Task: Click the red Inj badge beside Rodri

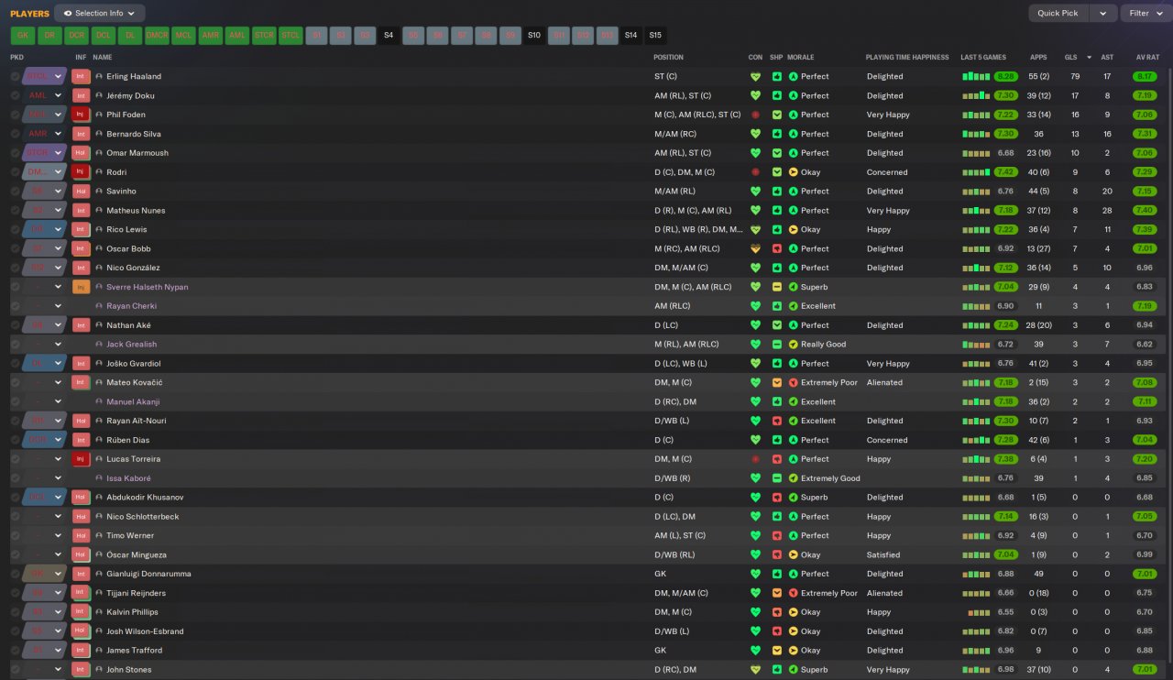Action: [x=81, y=172]
